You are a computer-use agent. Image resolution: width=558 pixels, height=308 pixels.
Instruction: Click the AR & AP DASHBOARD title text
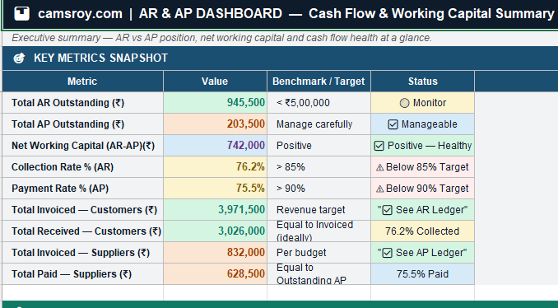coord(211,13)
